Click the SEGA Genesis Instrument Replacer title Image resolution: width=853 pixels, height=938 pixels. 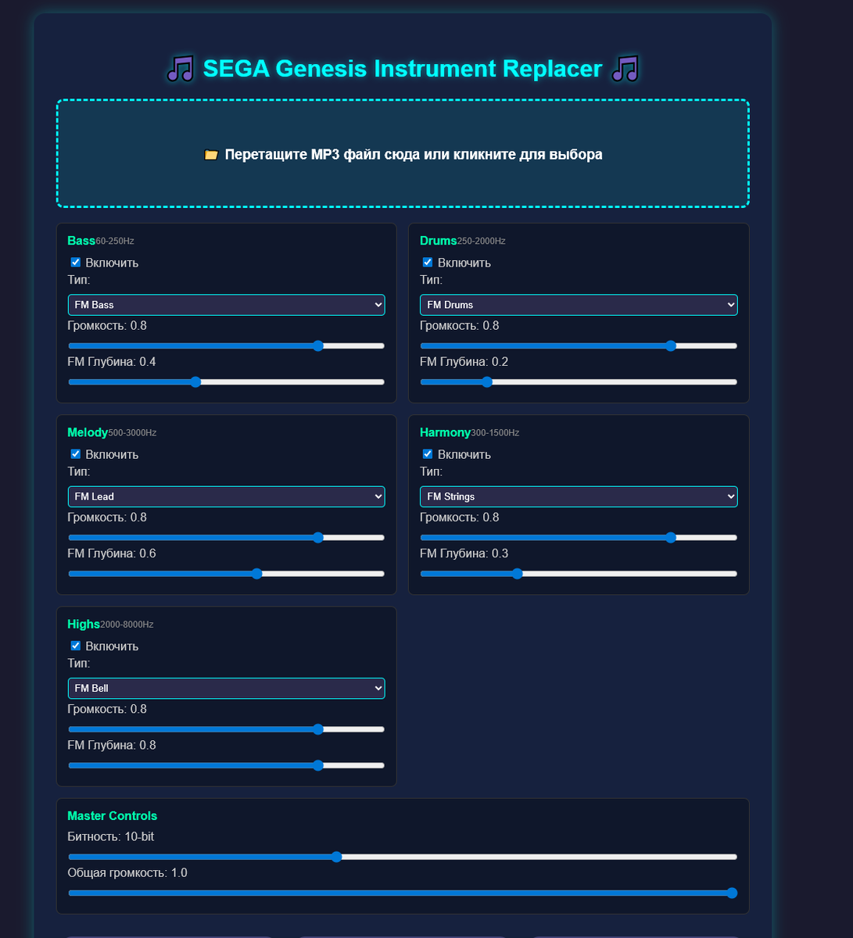pos(403,69)
